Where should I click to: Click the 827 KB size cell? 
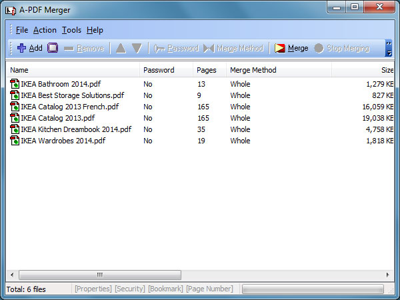pos(383,95)
